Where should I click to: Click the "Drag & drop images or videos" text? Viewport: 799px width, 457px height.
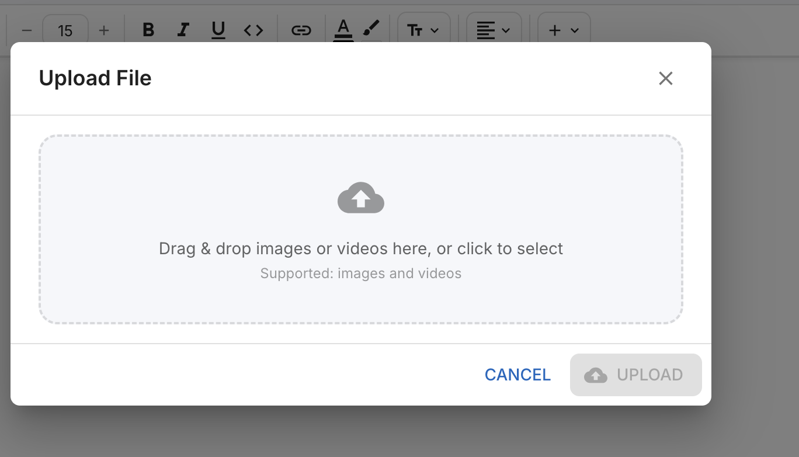click(361, 249)
